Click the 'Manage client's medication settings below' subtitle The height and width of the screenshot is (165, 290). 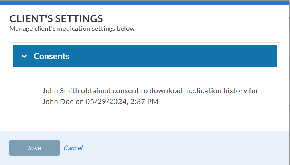[72, 29]
